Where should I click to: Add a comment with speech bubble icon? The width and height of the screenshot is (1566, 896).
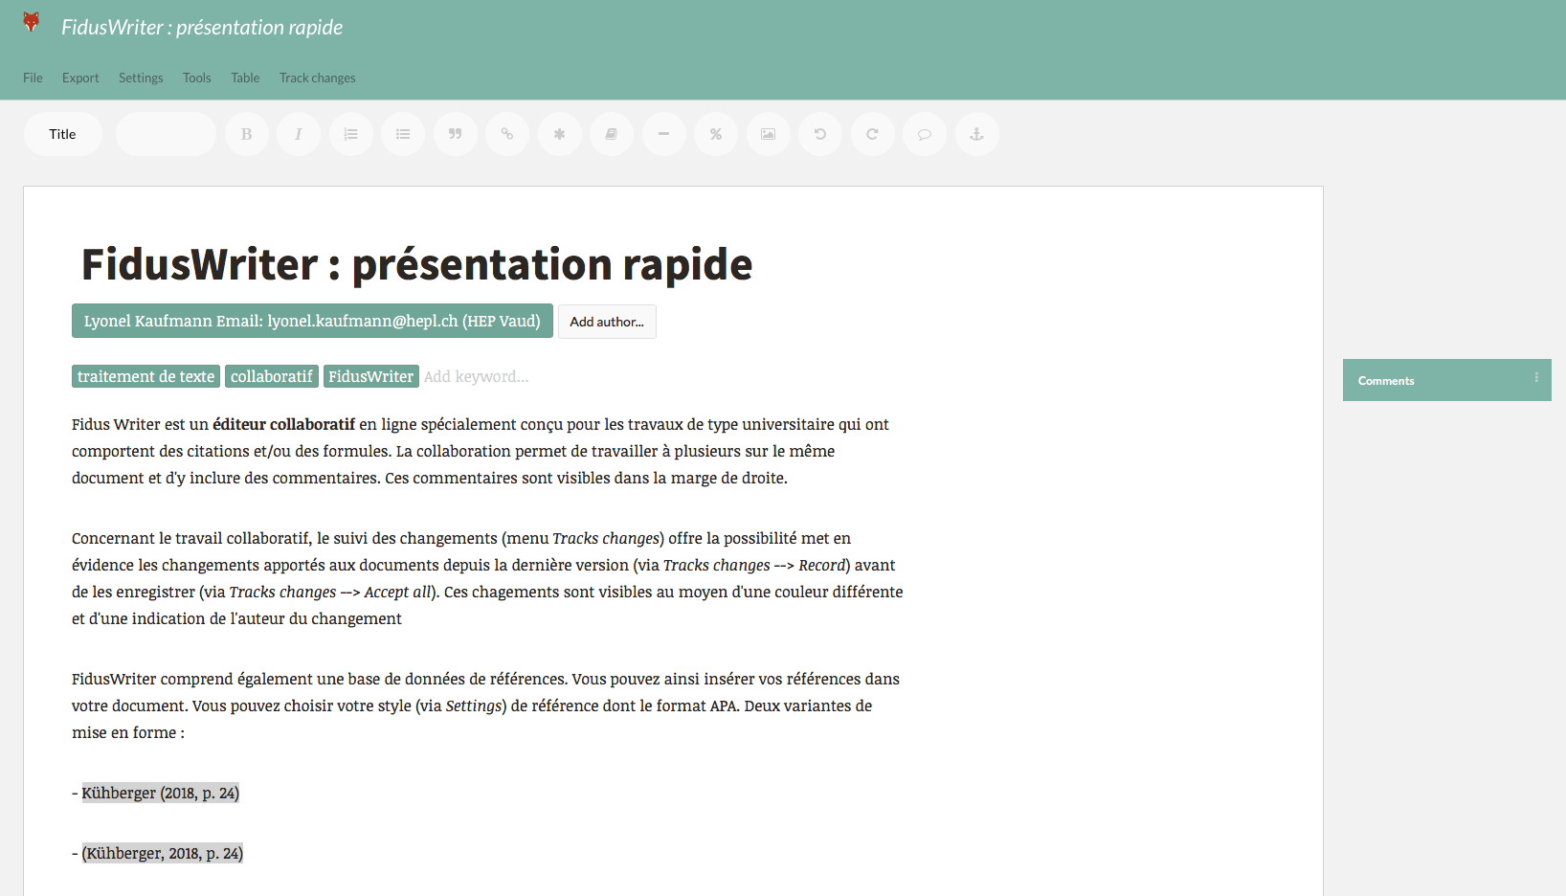pos(925,134)
